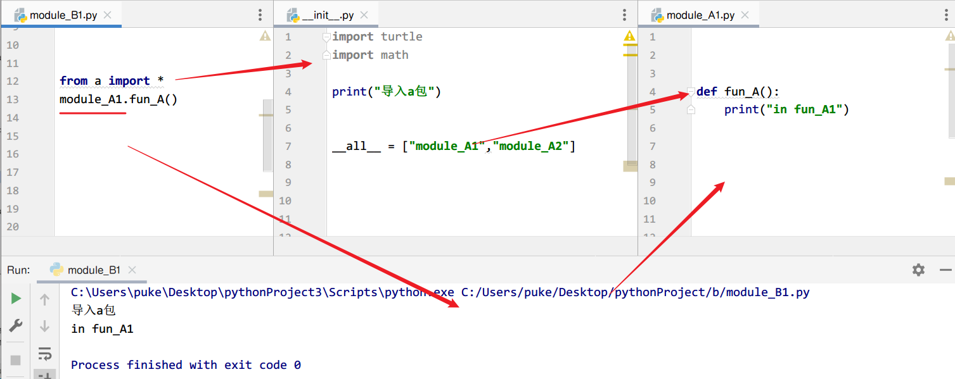This screenshot has height=379, width=955.
Task: Open __init__.py pane tab options menu
Action: [x=625, y=15]
